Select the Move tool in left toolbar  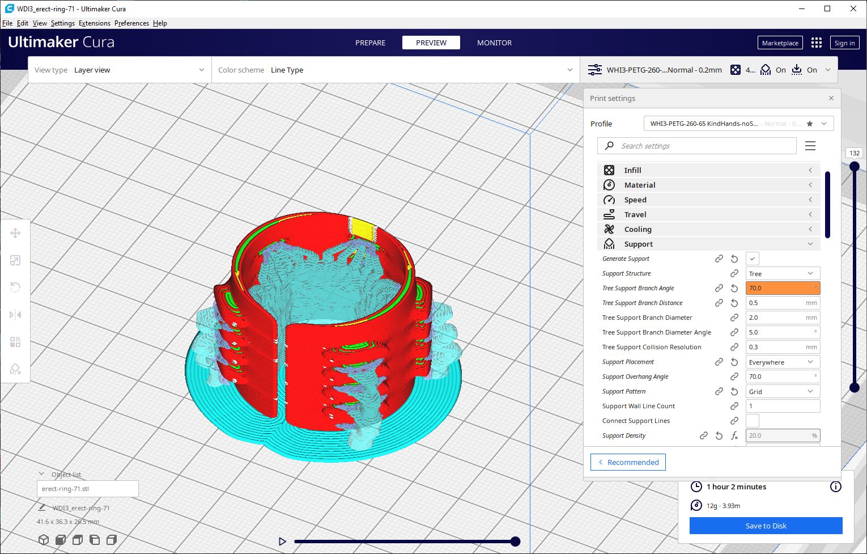point(15,233)
